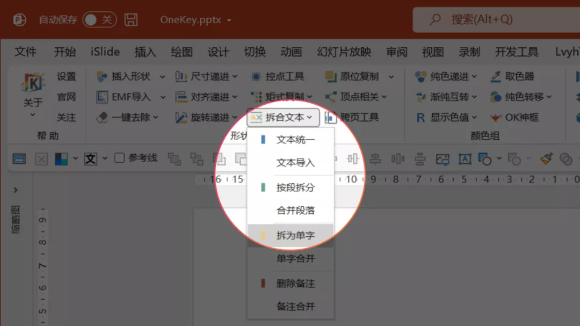Click the OneKey 关于 logo icon
580x326 pixels.
click(33, 83)
